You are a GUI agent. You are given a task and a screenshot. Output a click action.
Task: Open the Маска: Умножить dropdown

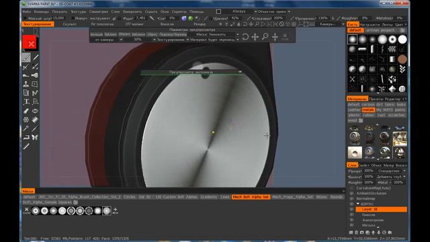(214, 34)
